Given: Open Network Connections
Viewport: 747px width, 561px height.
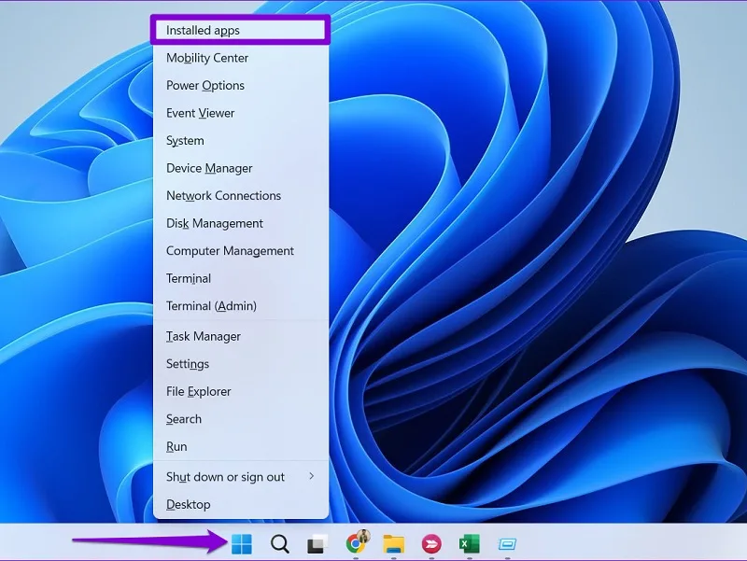Looking at the screenshot, I should [241, 196].
